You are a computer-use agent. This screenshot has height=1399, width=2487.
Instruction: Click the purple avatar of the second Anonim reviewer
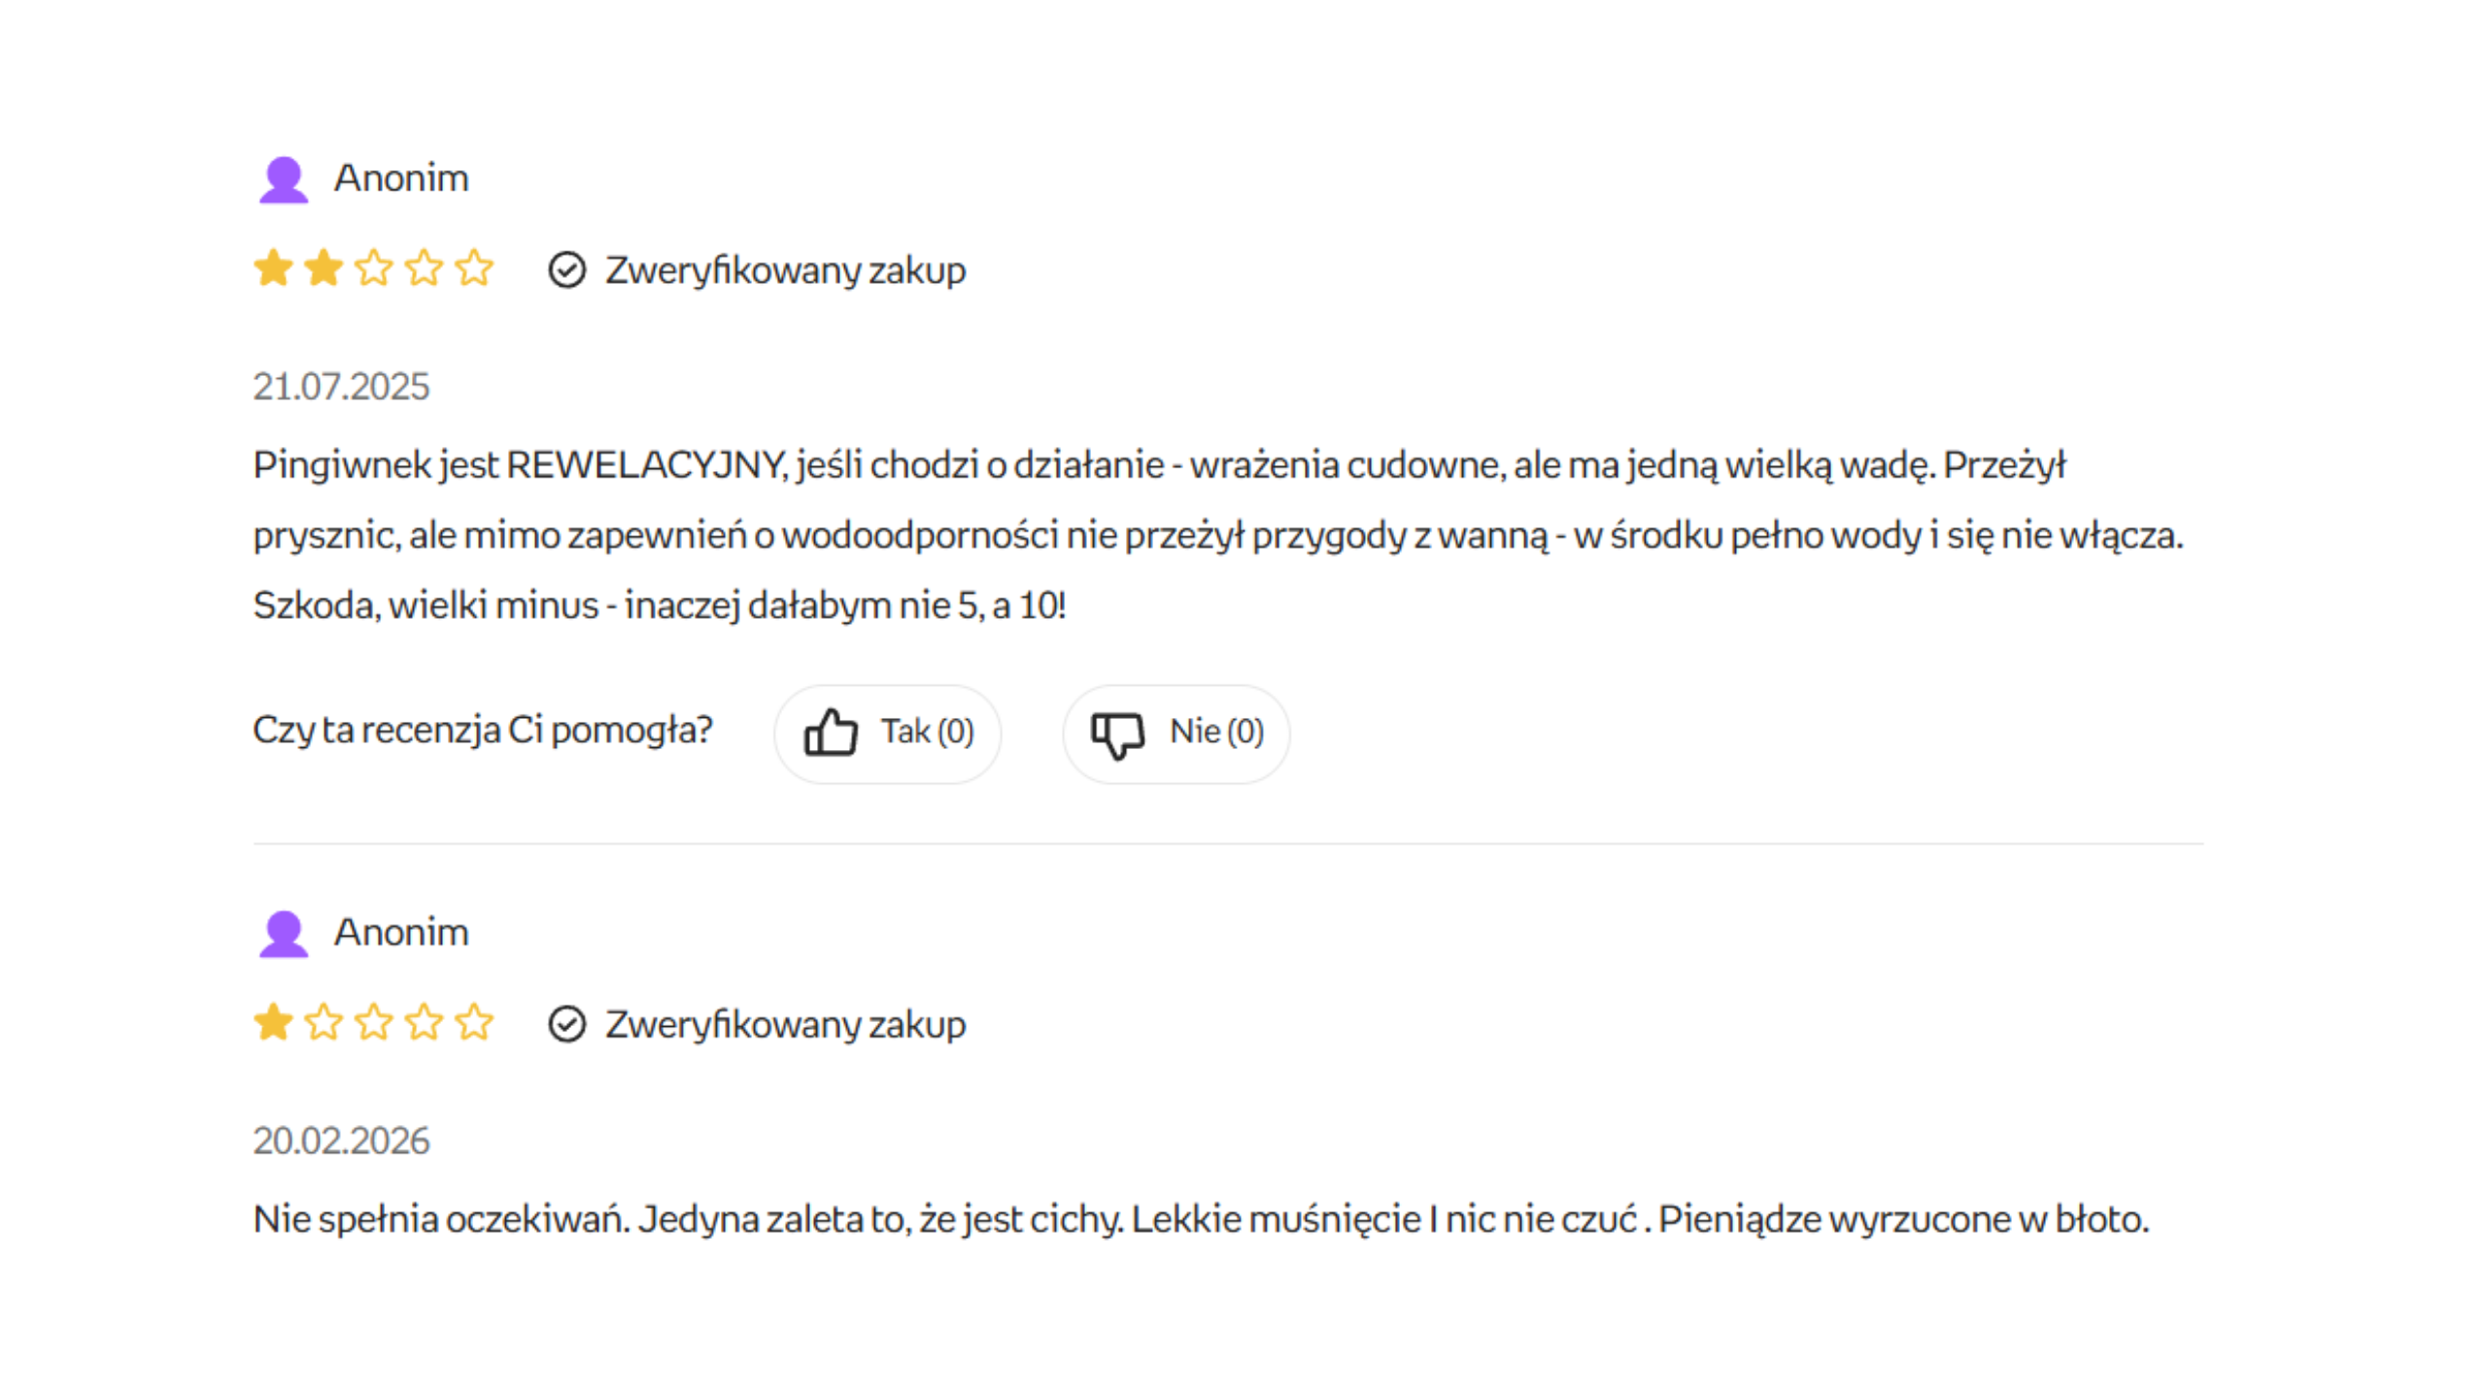pos(283,934)
